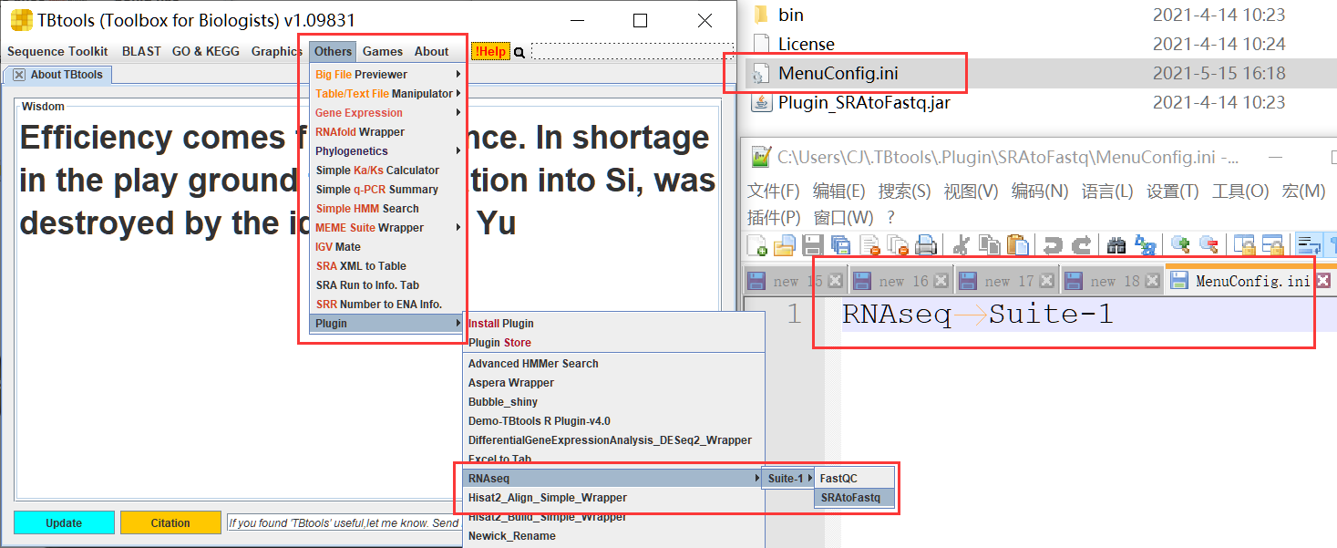Select Simple Ka/Ks Calculator
Image resolution: width=1337 pixels, height=548 pixels.
387,171
